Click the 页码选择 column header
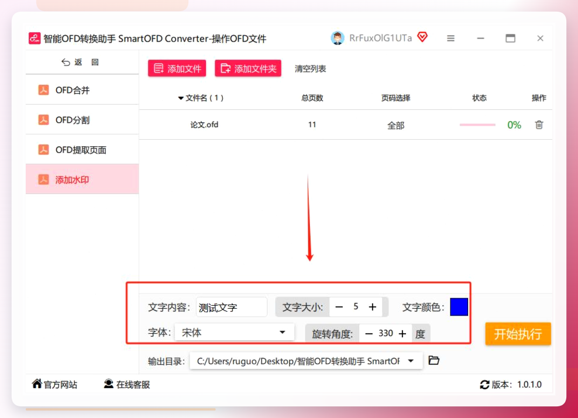The image size is (578, 418). [x=395, y=98]
